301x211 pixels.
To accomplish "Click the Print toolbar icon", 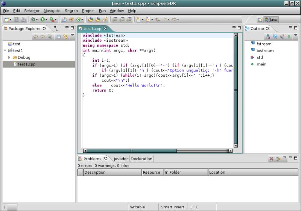I will click(23, 19).
